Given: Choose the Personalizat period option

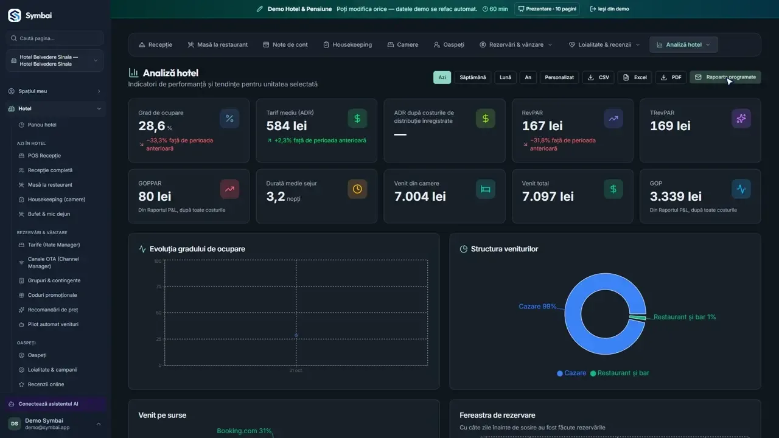Looking at the screenshot, I should pos(559,77).
